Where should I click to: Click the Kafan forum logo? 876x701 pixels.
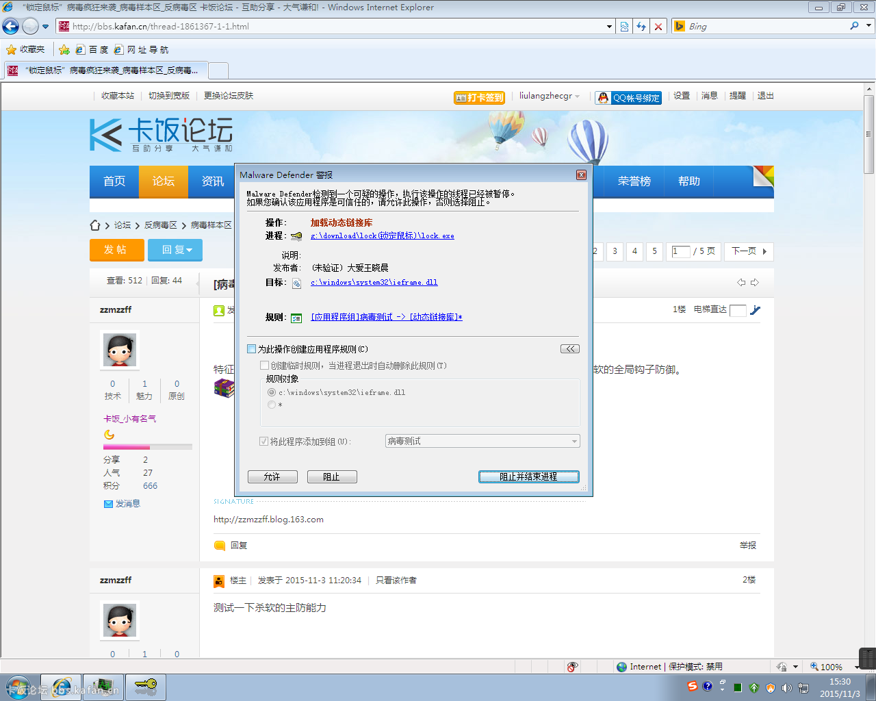(x=162, y=134)
